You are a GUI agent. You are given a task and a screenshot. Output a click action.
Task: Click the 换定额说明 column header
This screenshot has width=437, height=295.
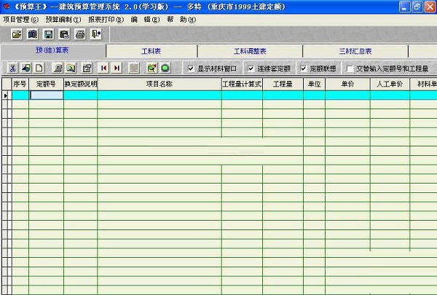click(x=81, y=84)
